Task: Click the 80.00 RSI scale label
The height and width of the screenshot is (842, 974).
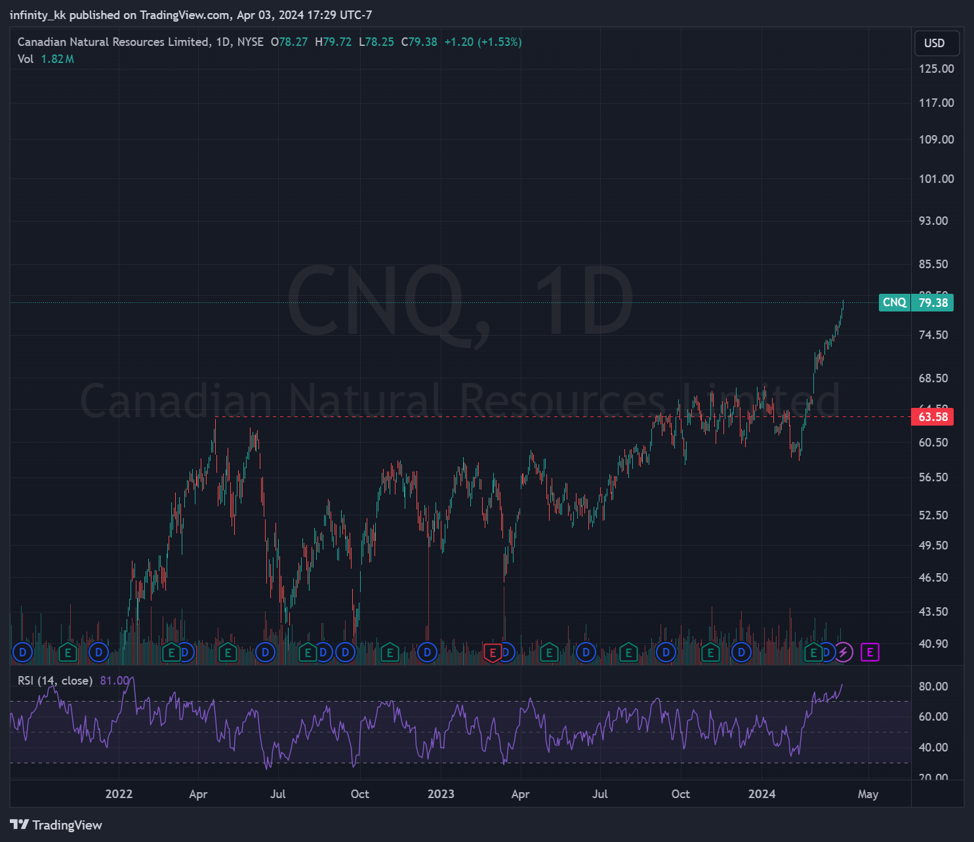Action: click(933, 687)
